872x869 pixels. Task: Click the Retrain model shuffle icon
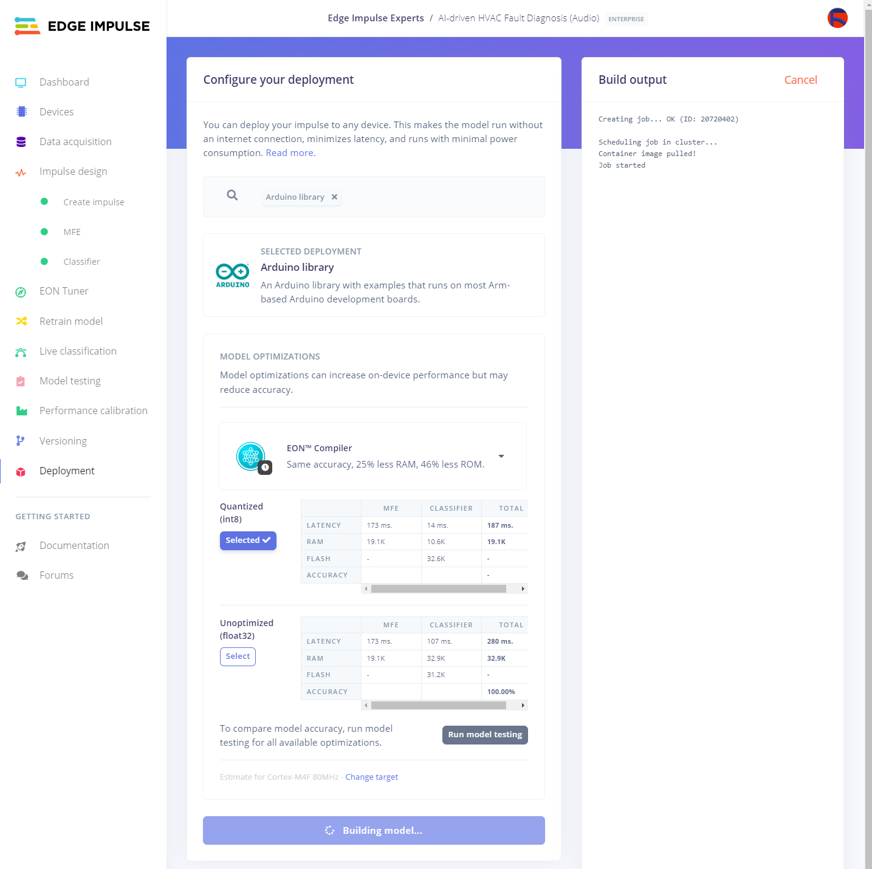pyautogui.click(x=21, y=321)
